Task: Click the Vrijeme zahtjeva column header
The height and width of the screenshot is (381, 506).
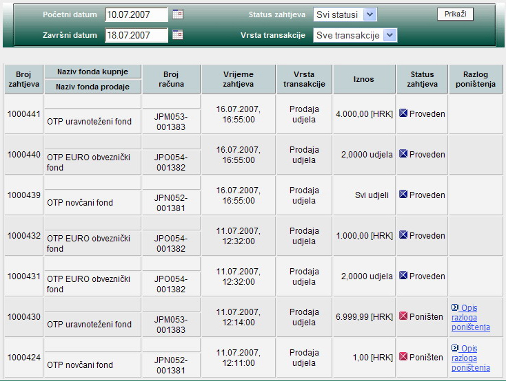Action: [x=239, y=79]
